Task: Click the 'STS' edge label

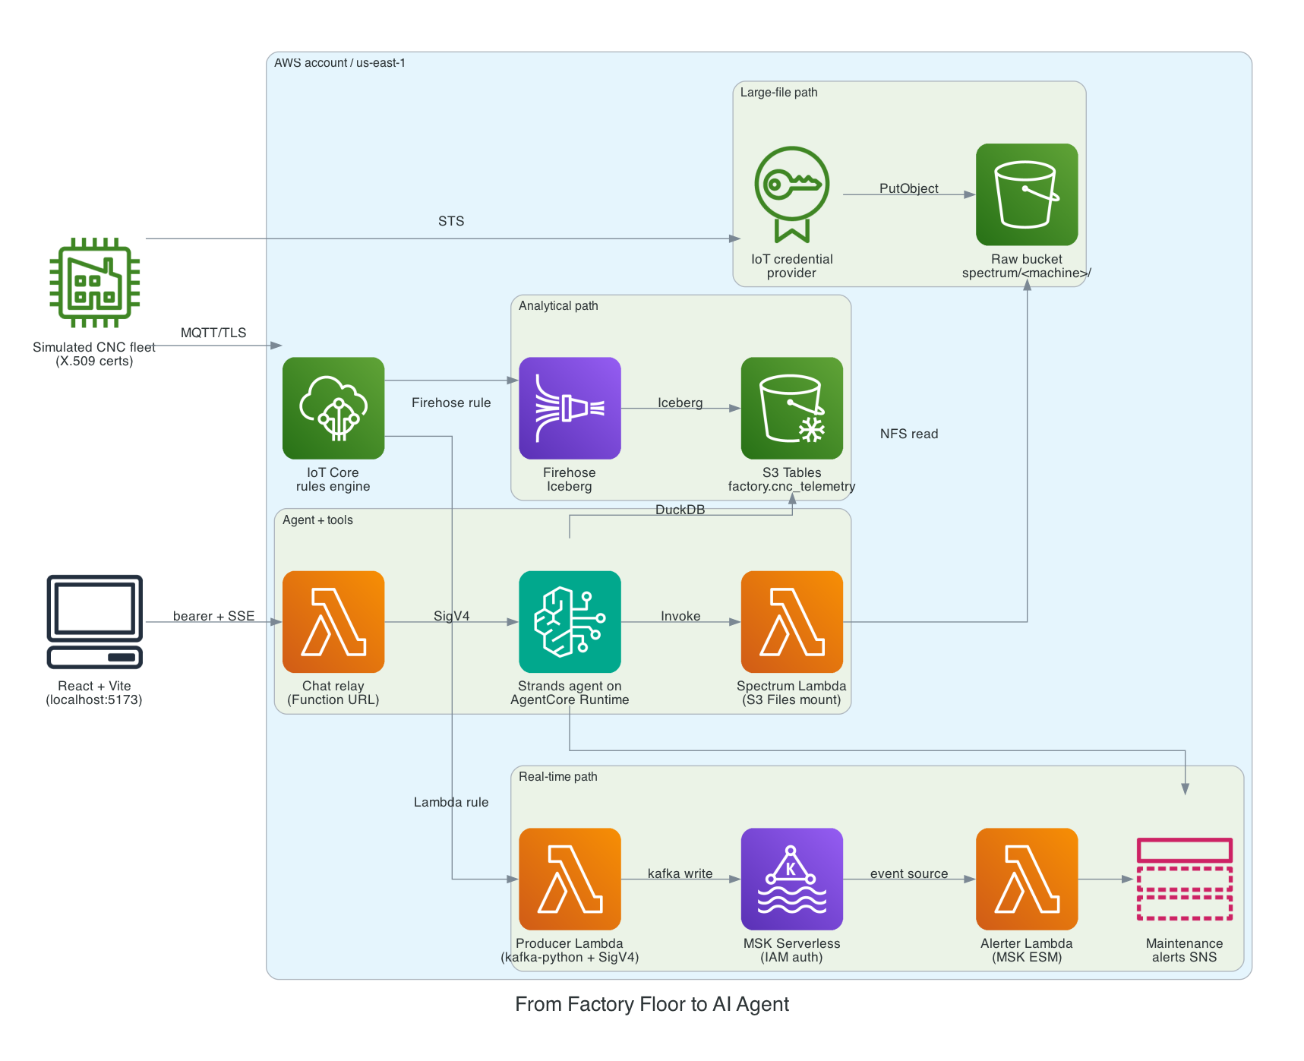Action: point(451,221)
